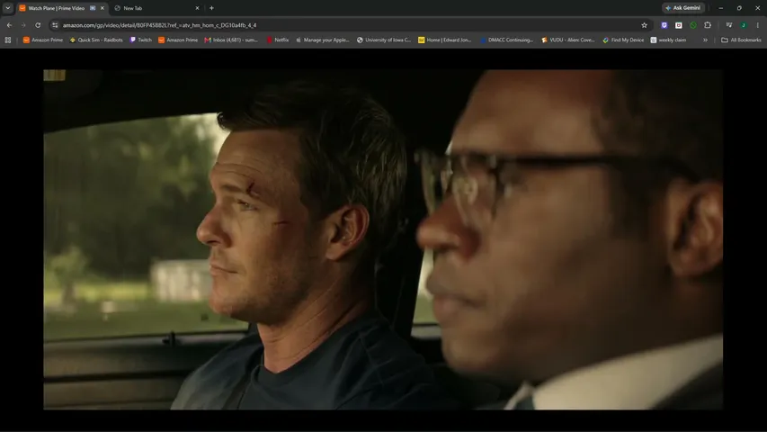The image size is (767, 432).
Task: Close the New Tab tab
Action: 197,8
